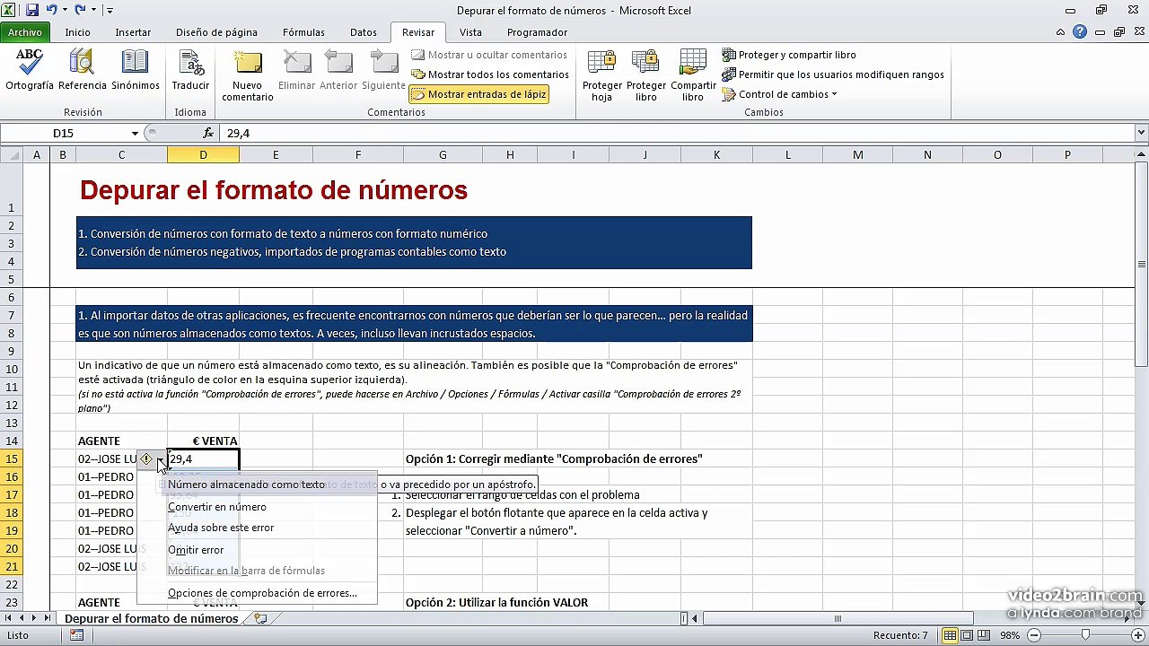
Task: Zoom in with the plus button
Action: click(1137, 635)
